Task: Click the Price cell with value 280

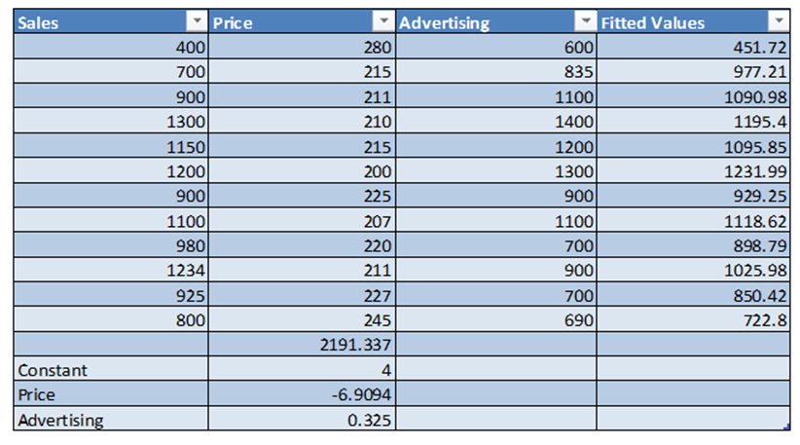Action: (x=303, y=47)
